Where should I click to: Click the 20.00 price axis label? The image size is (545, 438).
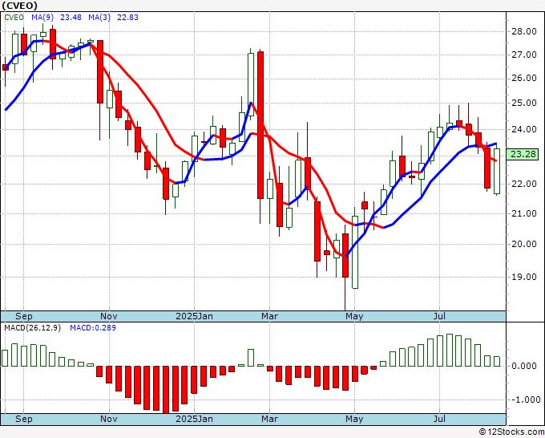524,244
